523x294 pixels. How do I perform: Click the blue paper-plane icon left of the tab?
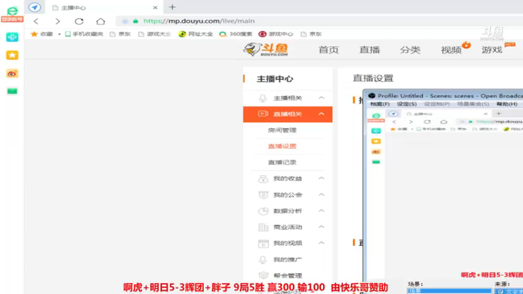(35, 7)
